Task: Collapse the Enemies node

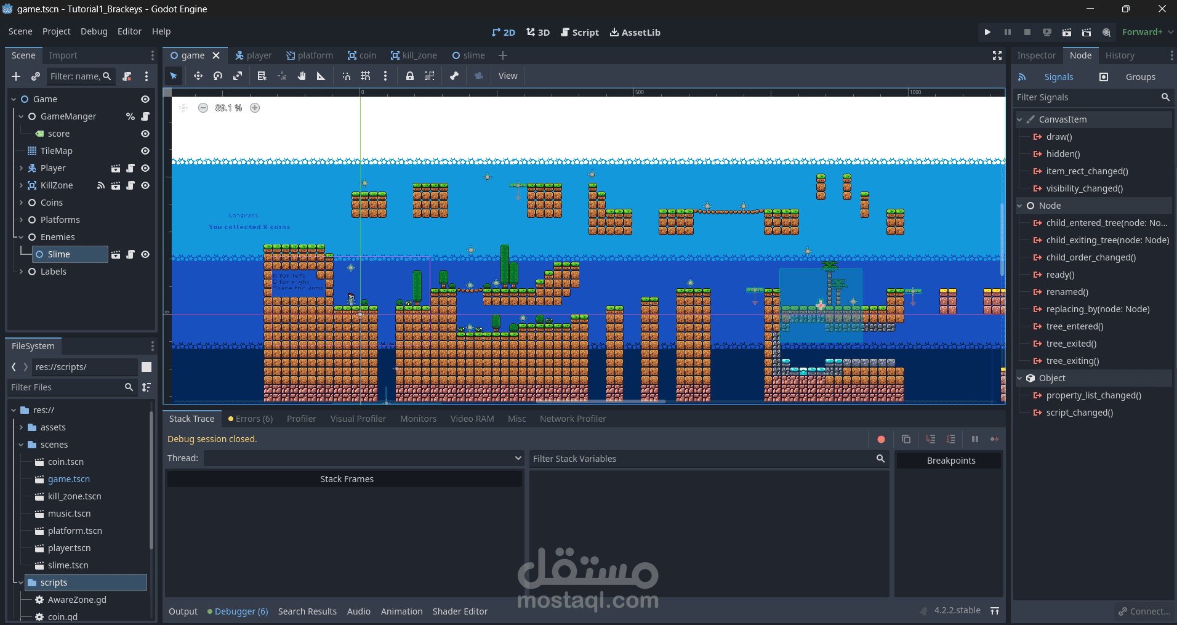Action: (x=21, y=237)
